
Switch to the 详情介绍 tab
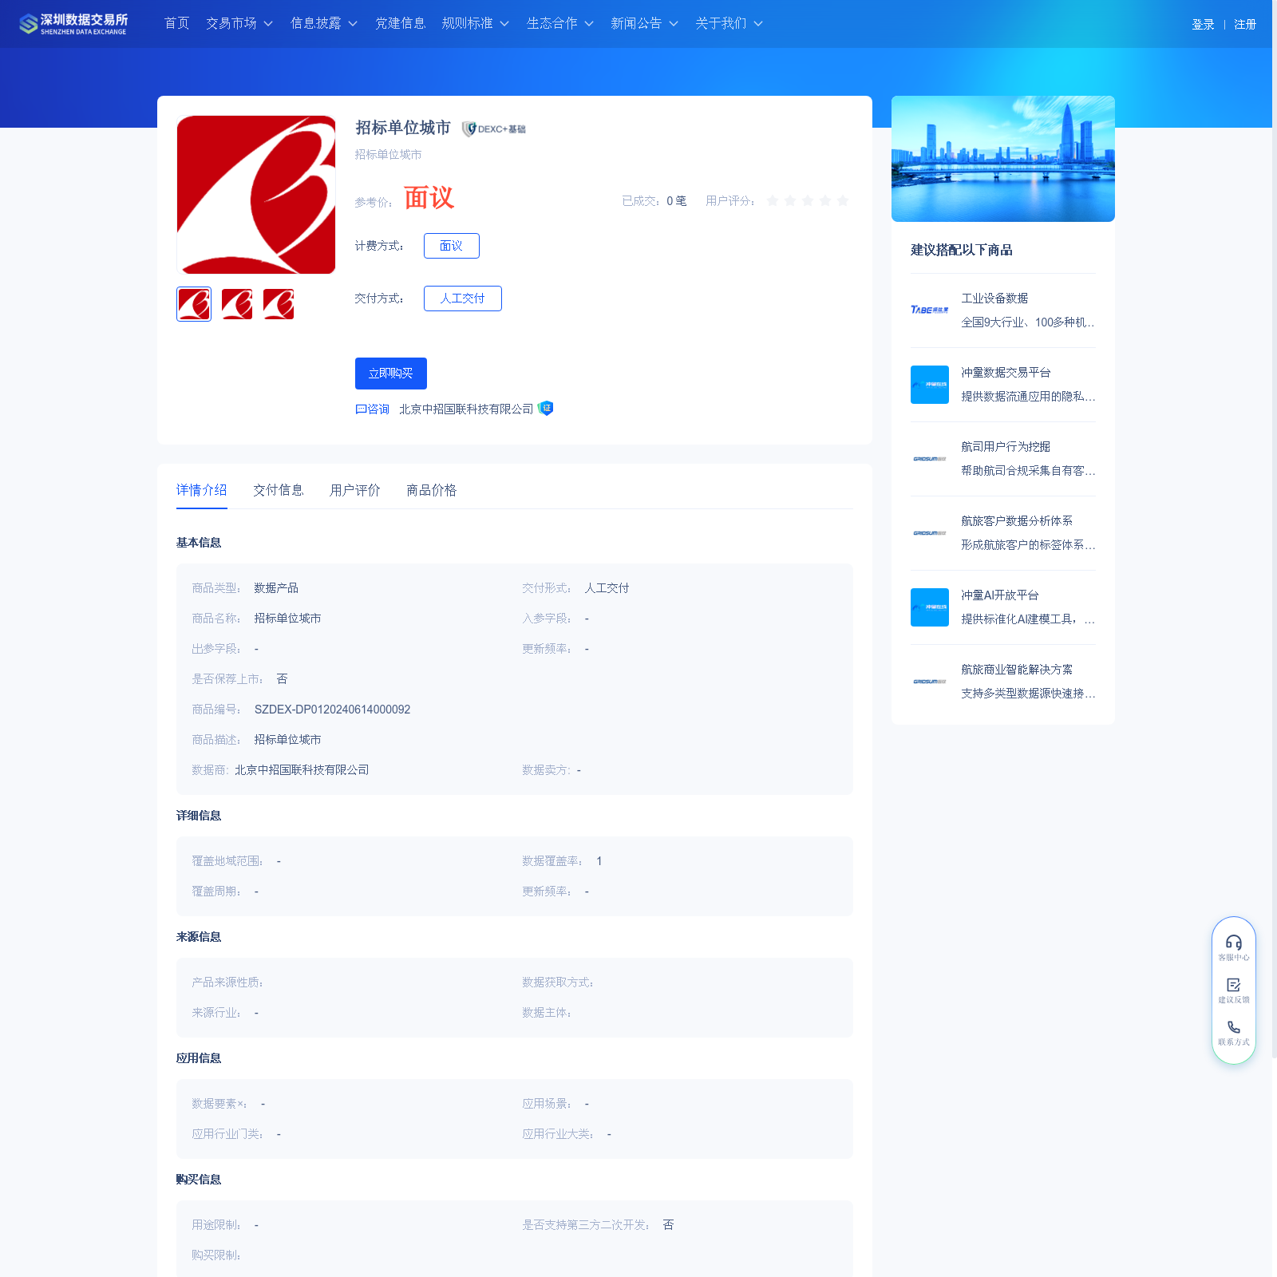(202, 490)
